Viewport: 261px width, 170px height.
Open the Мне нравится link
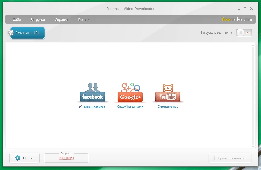click(94, 107)
